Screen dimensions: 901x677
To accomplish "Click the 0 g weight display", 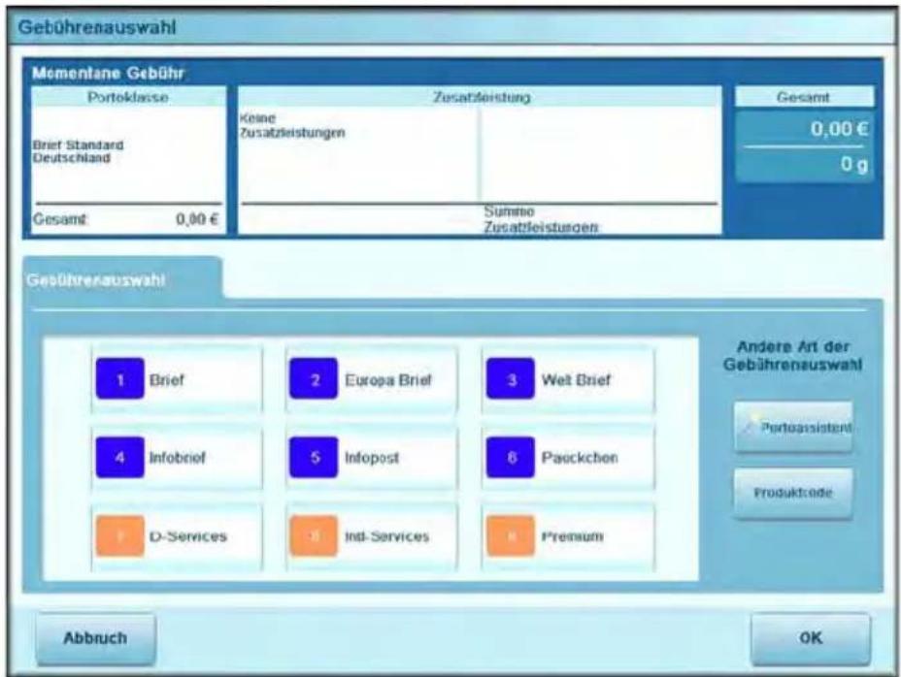I will click(805, 165).
